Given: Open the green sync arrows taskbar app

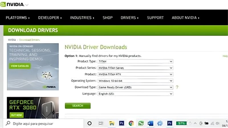Looking at the screenshot, I should coord(141,123).
